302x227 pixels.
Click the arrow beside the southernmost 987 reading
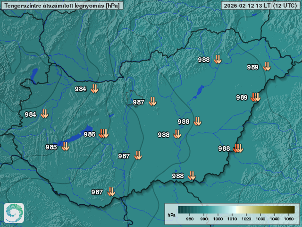[x=111, y=192]
